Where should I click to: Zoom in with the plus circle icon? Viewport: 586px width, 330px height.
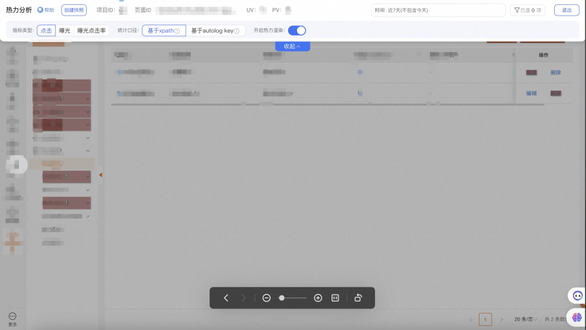pos(318,298)
